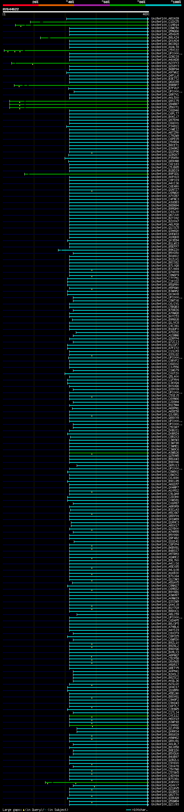The height and width of the screenshot is (812, 184).
Task: Select label UniRef100_Q88XY8
Action: pos(165,418)
